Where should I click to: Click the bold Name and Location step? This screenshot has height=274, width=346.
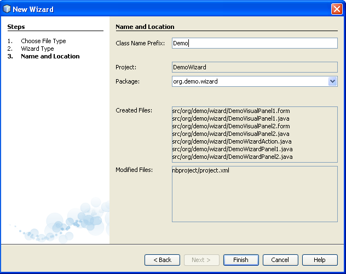[50, 56]
